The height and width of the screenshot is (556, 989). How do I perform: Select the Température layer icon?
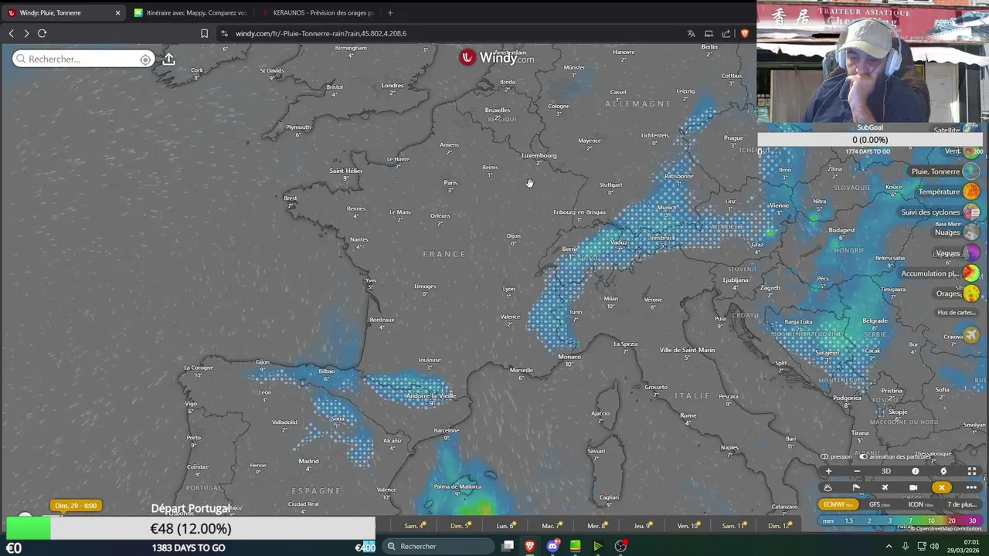[x=971, y=192]
